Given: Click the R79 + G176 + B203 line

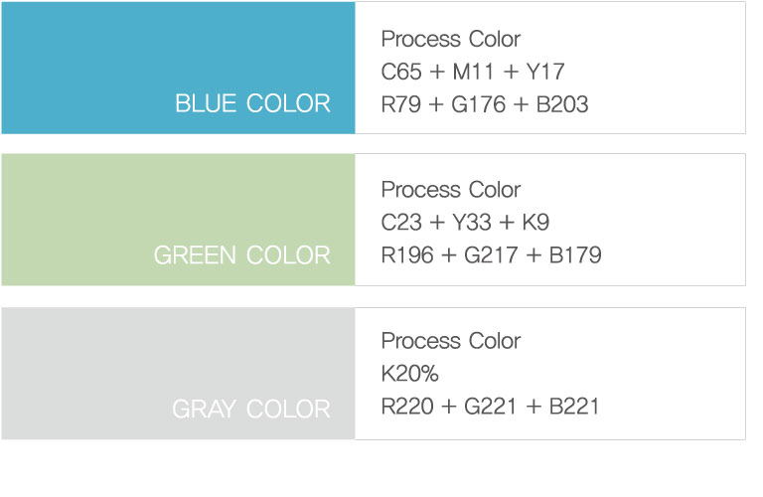Looking at the screenshot, I should point(485,103).
